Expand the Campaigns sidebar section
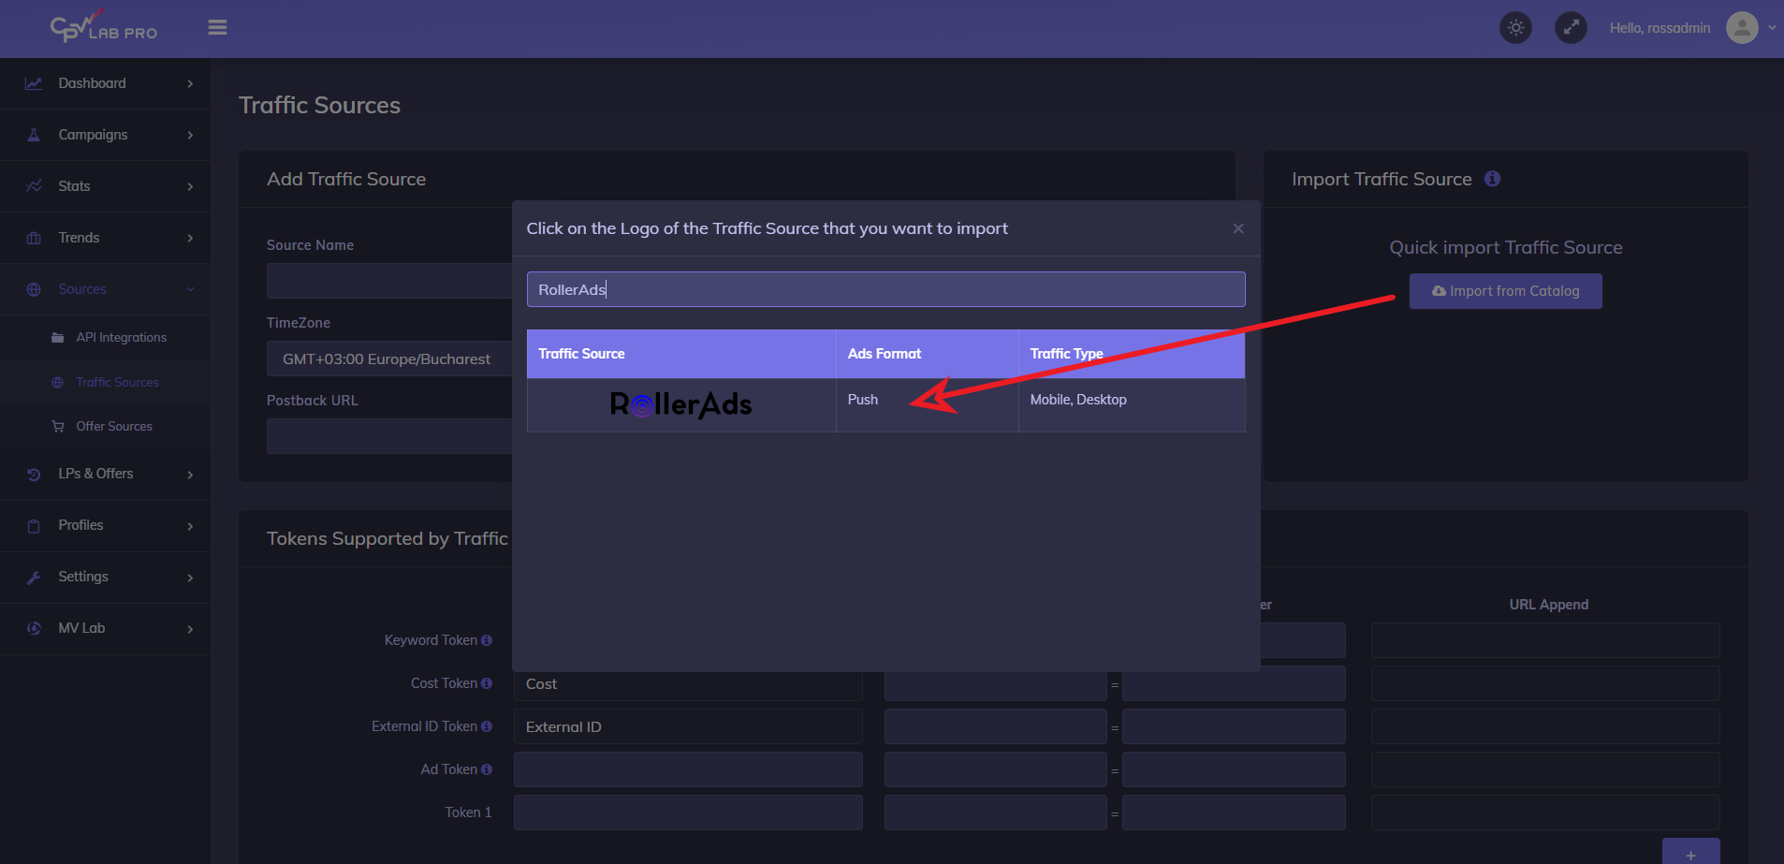This screenshot has width=1784, height=864. click(x=105, y=135)
